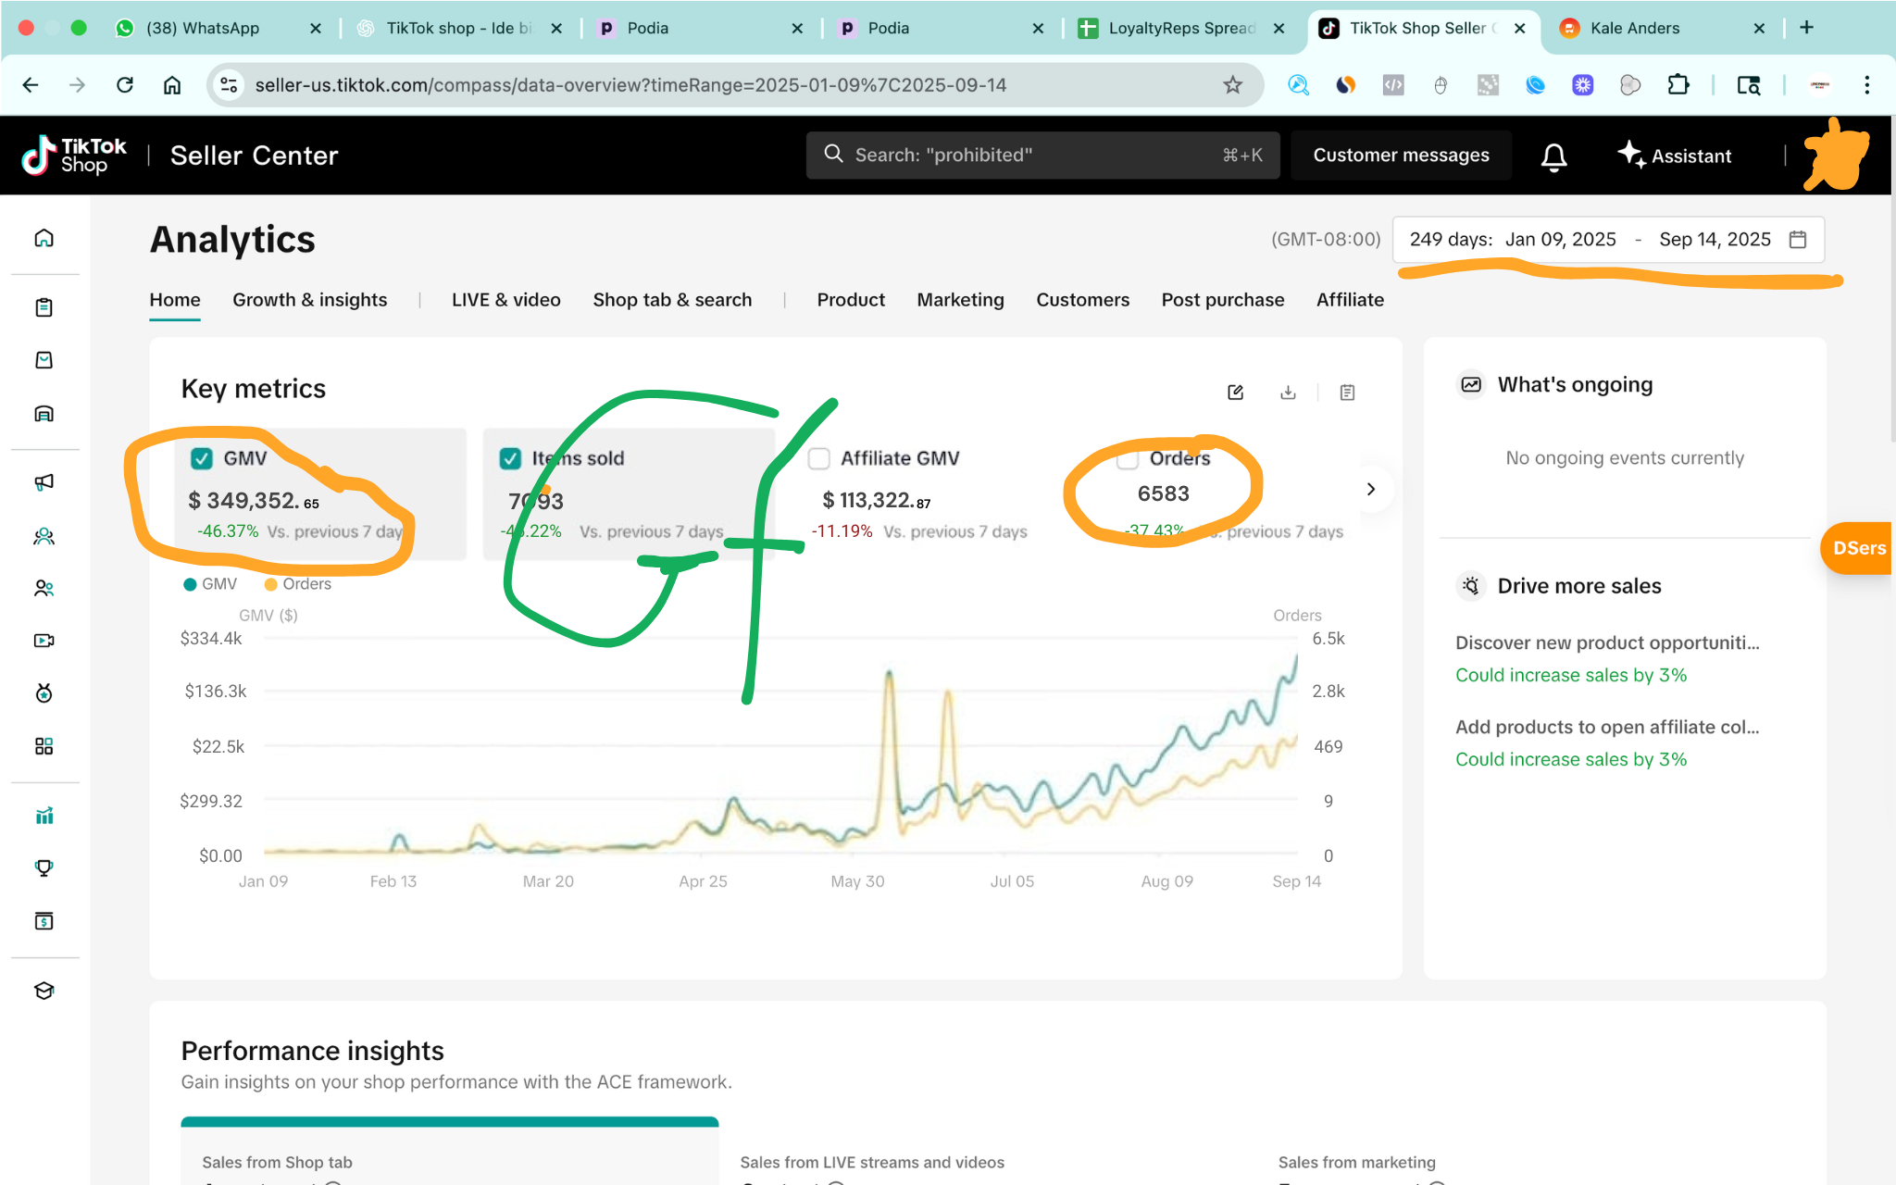The image size is (1896, 1185).
Task: Toggle the GMV legend dot in chart
Action: click(190, 584)
